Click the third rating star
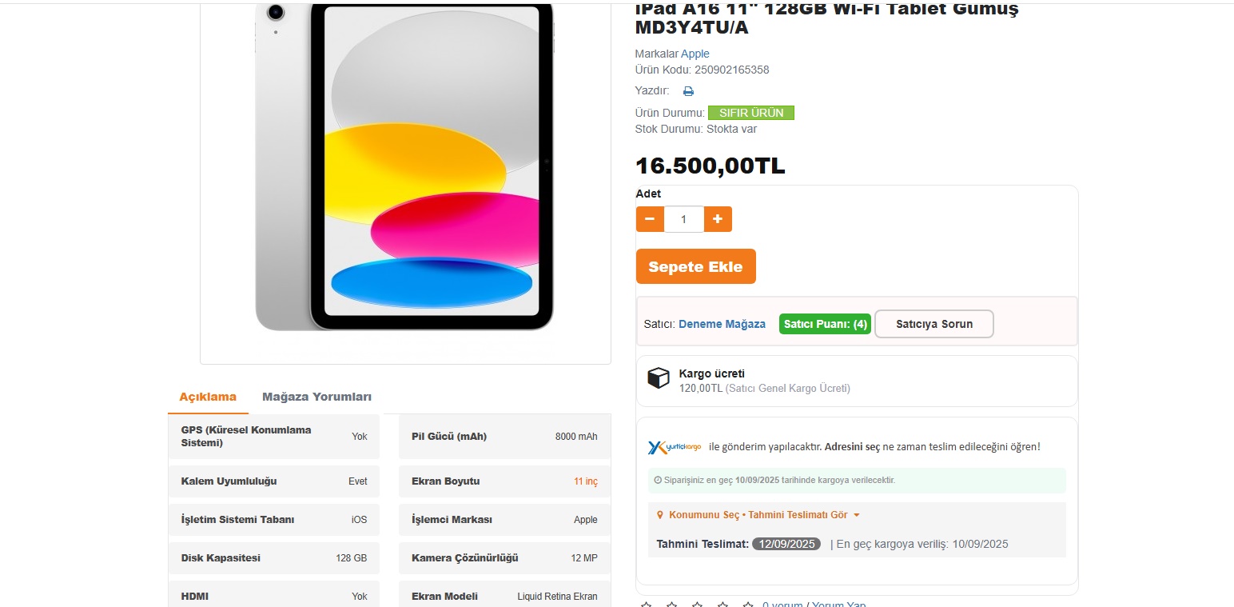This screenshot has height=607, width=1234. pyautogui.click(x=697, y=604)
